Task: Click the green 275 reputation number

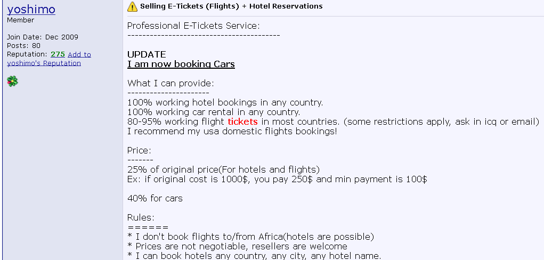Action: (x=58, y=54)
